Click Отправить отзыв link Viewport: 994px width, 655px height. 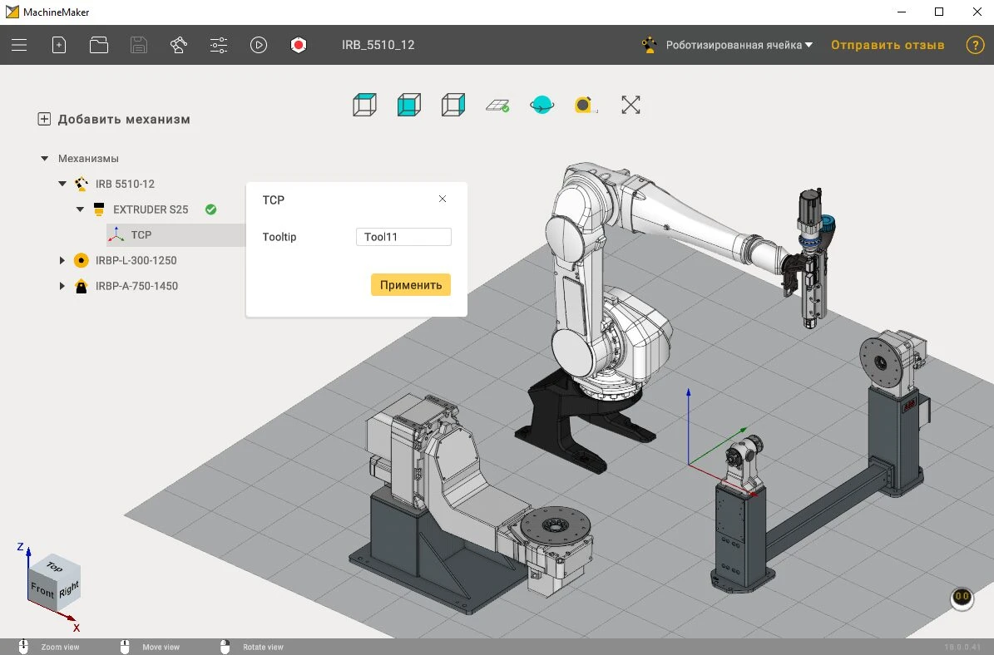(888, 45)
